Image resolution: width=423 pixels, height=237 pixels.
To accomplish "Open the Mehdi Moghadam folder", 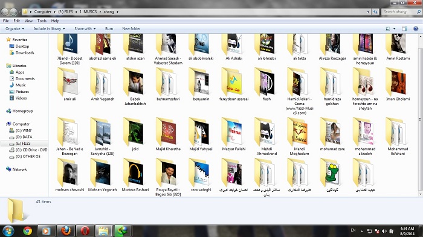I will (x=299, y=136).
